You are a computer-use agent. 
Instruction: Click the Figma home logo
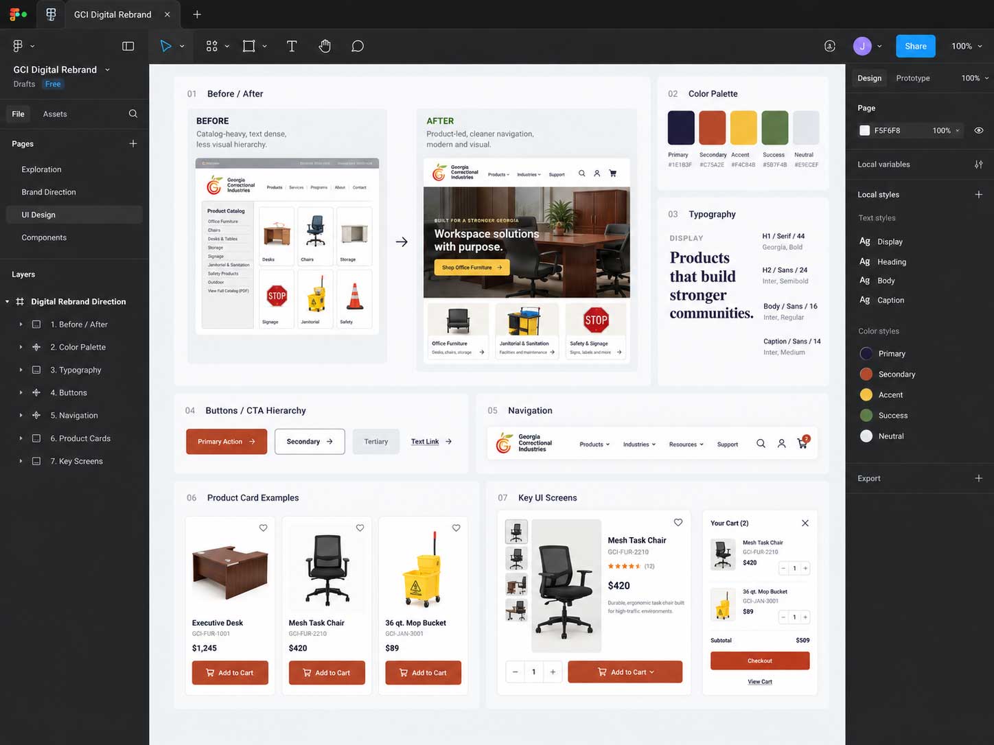(19, 14)
